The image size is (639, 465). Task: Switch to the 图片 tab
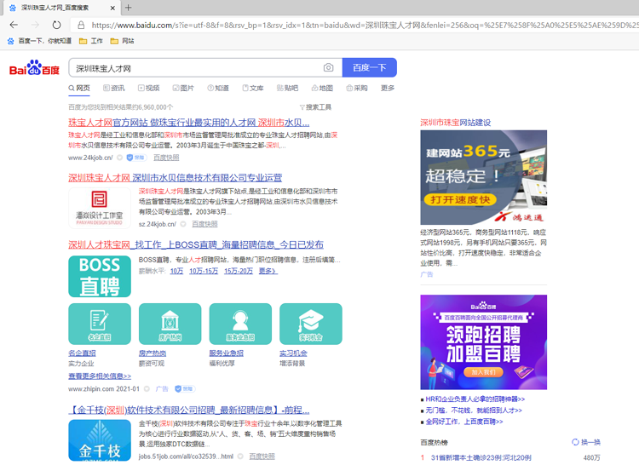tap(183, 88)
